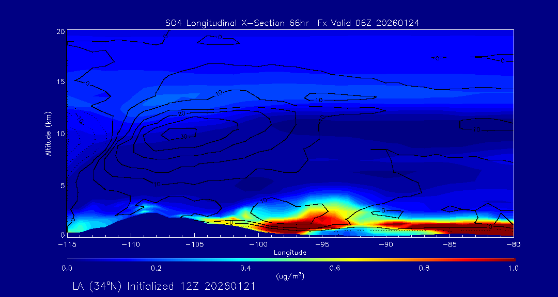Click the red end of the color bar

tap(509, 259)
